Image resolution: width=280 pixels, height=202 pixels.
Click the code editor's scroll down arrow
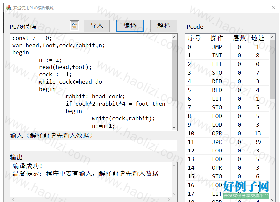click(x=174, y=128)
